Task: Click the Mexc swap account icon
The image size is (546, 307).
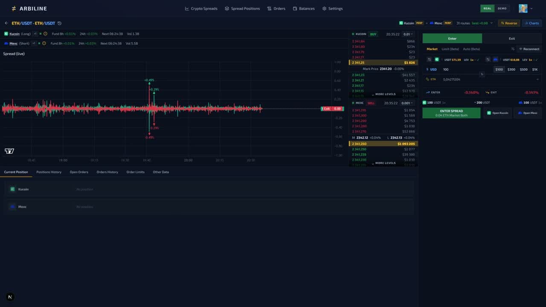Action: (488, 60)
